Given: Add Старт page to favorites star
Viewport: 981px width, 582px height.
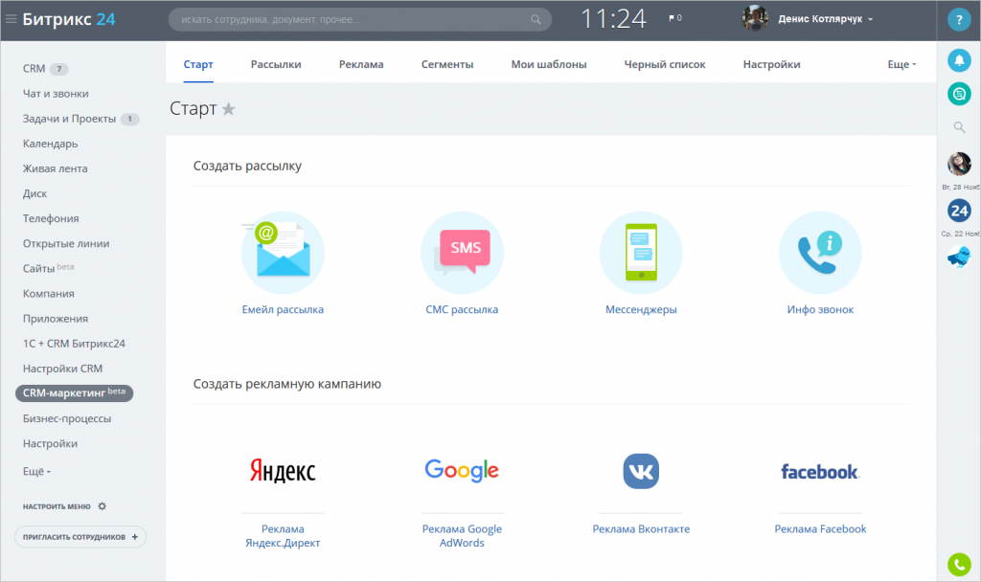Looking at the screenshot, I should tap(229, 109).
